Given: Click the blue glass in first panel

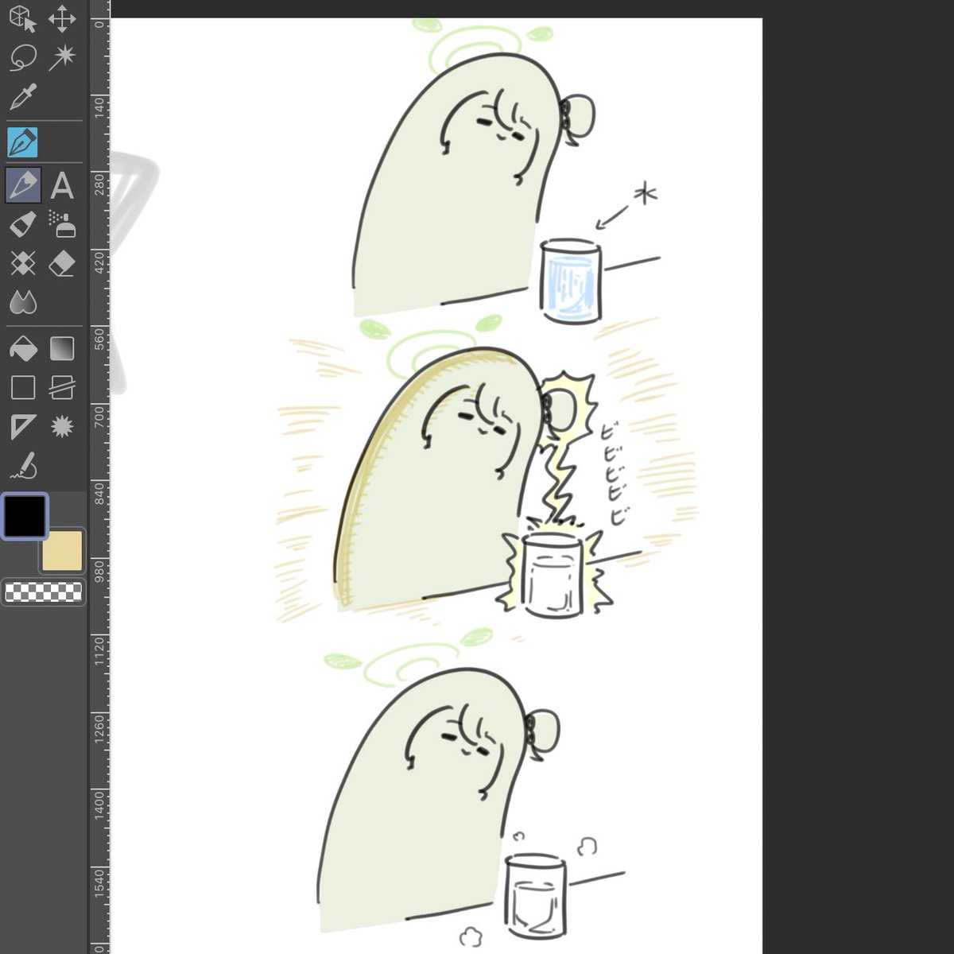Looking at the screenshot, I should (570, 281).
